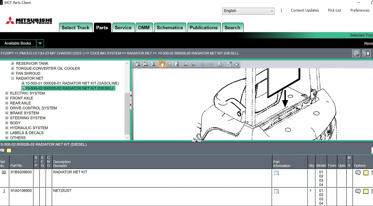Expand the ELECTRIC SYSTEM tree node
Image resolution: width=373 pixels, height=206 pixels.
click(x=7, y=93)
